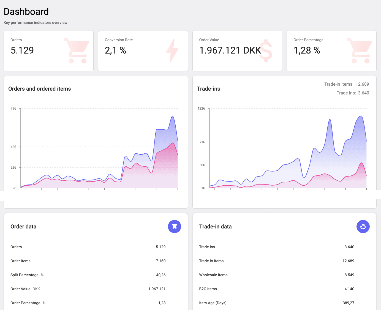Click the 'Trade-ins: 3.640' legend entry
This screenshot has width=381, height=310.
(353, 93)
